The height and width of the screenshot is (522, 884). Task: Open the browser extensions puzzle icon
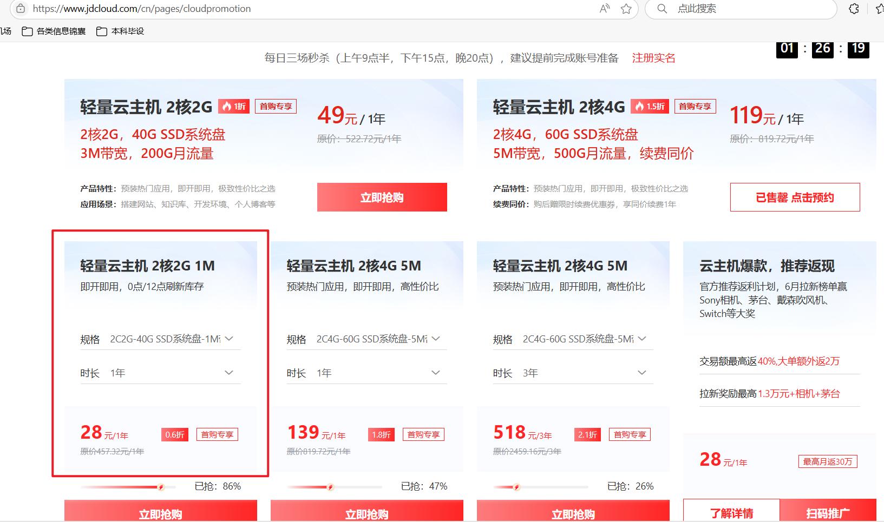coord(854,9)
